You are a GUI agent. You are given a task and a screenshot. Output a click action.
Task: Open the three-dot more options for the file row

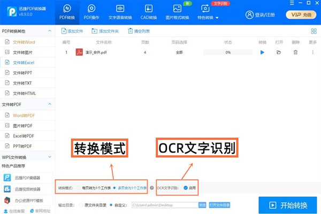tap(312, 52)
